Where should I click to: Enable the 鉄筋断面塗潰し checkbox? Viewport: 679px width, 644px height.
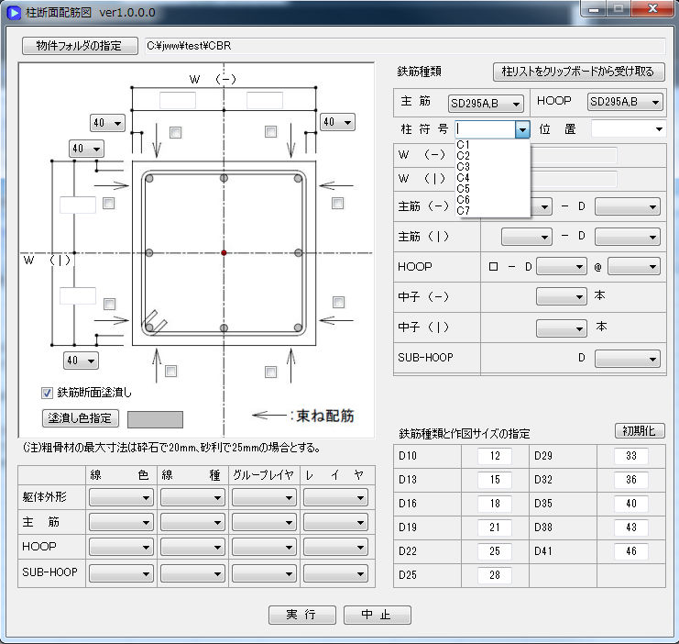(x=48, y=393)
